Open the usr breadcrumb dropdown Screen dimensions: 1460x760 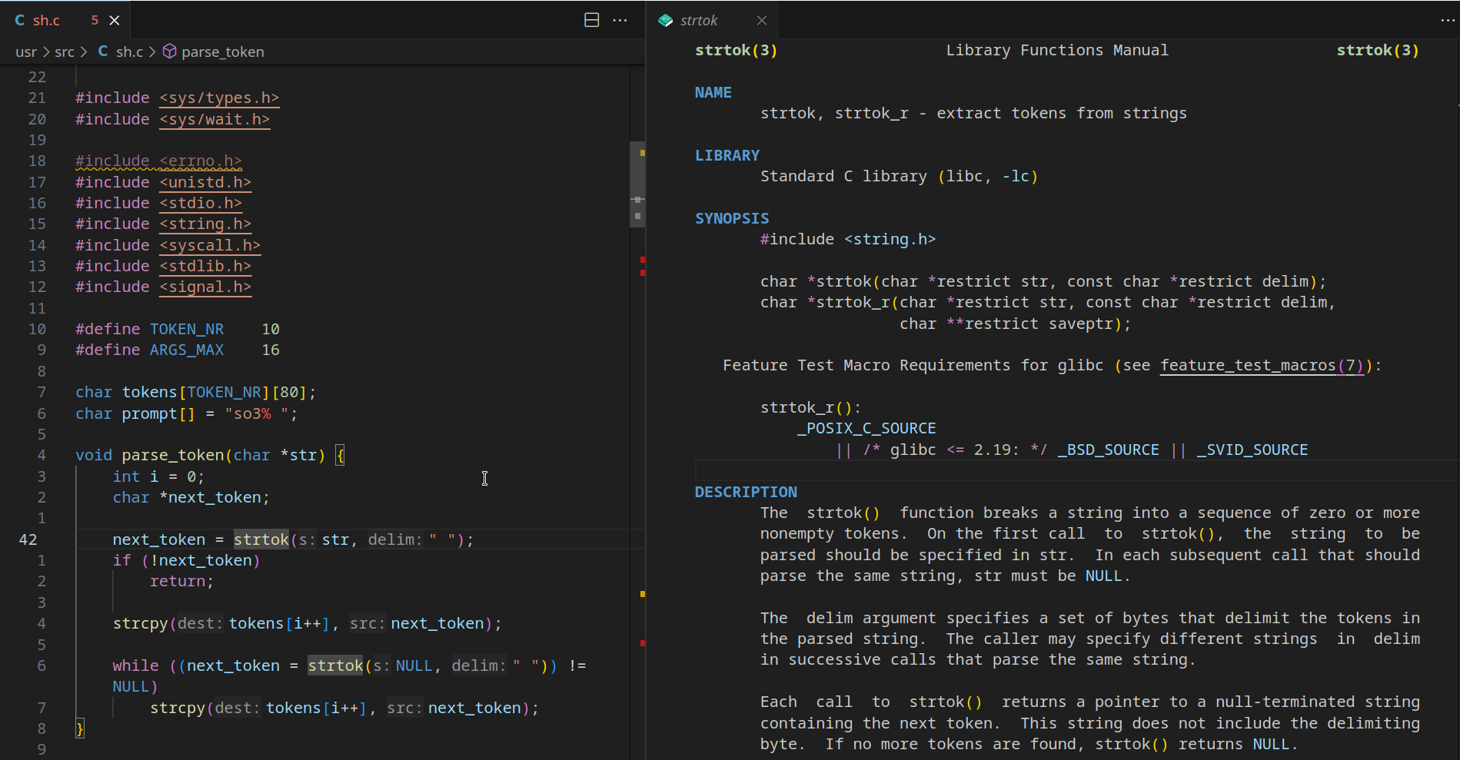[x=26, y=51]
